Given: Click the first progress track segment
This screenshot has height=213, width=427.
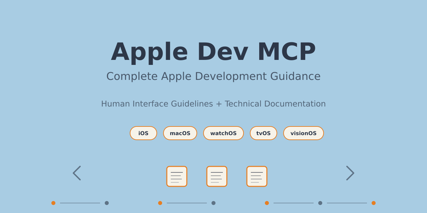Looking at the screenshot, I should 80,203.
